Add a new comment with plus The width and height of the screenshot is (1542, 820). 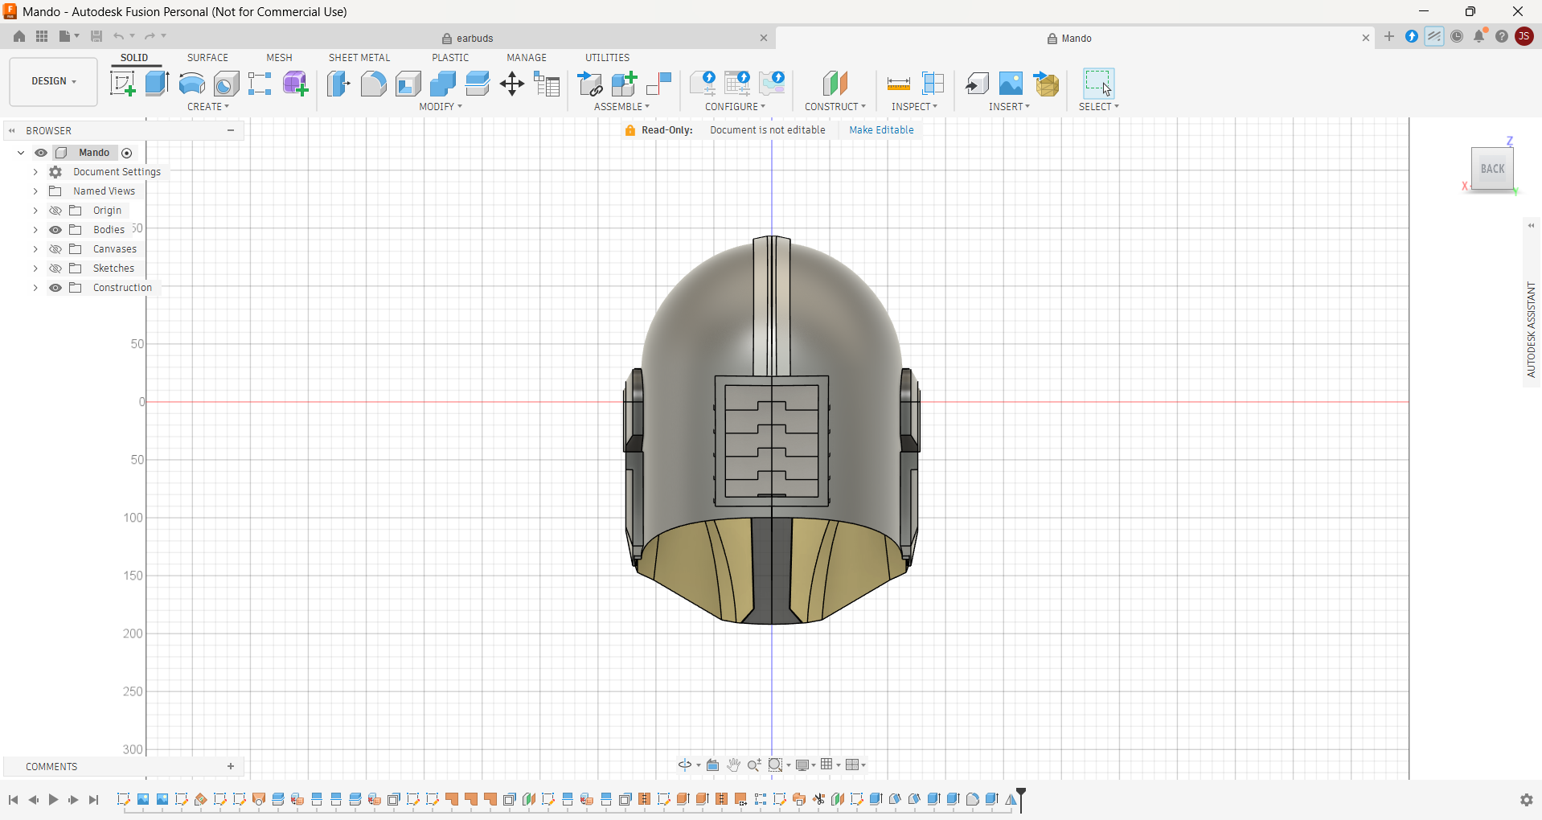[231, 766]
